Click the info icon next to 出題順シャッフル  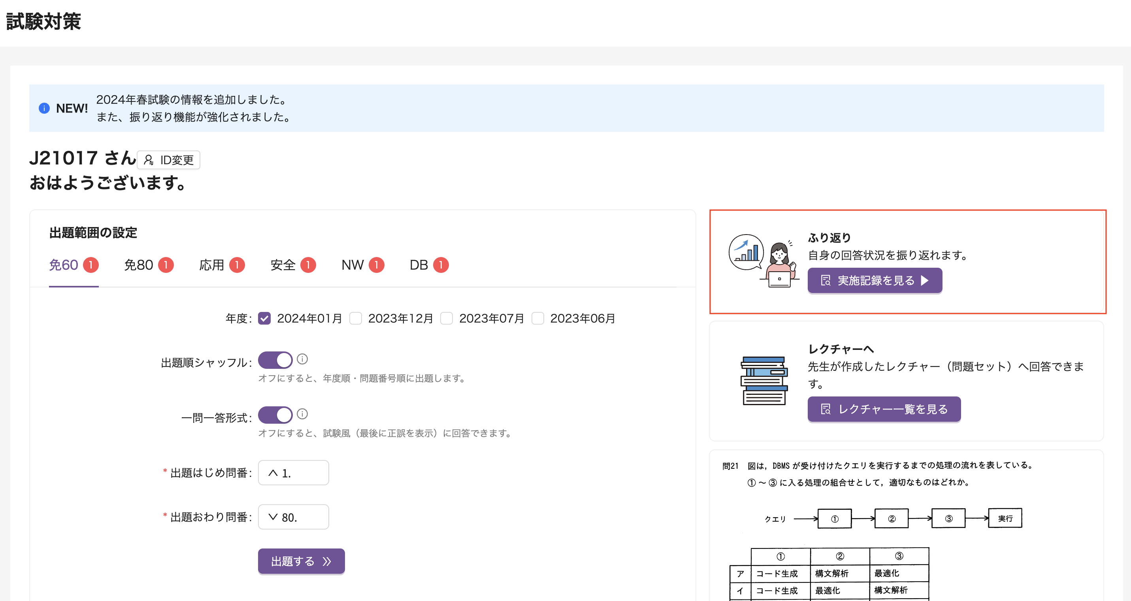(302, 360)
